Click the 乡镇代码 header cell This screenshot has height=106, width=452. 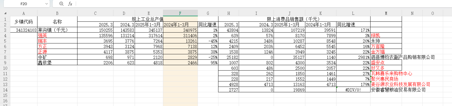[x=24, y=22]
